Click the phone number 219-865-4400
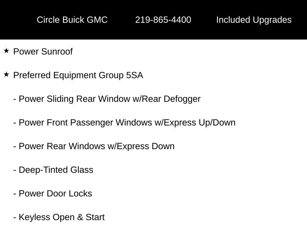 point(163,20)
